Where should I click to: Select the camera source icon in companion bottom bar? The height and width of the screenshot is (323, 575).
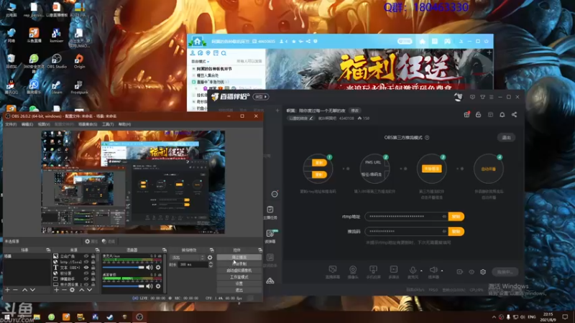click(x=353, y=270)
